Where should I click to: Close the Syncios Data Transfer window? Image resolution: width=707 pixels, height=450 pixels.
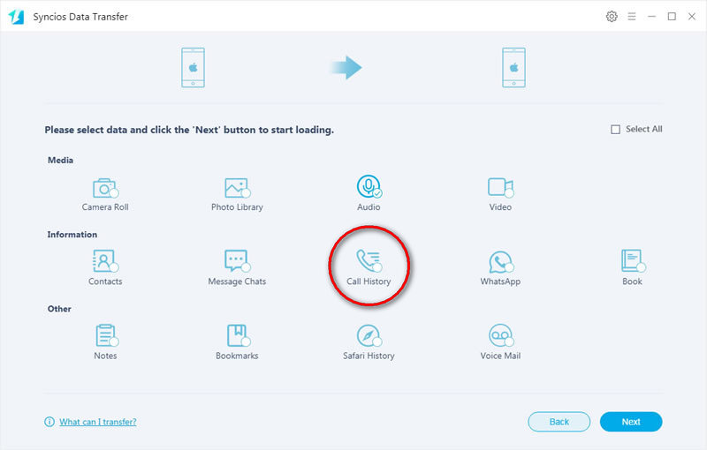692,17
